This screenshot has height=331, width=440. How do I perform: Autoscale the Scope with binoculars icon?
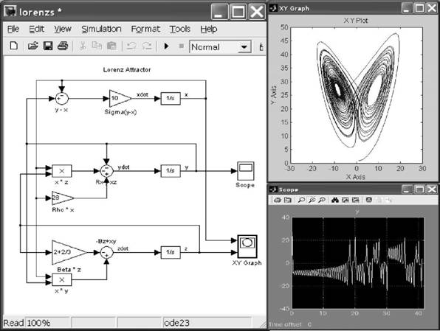(x=335, y=200)
